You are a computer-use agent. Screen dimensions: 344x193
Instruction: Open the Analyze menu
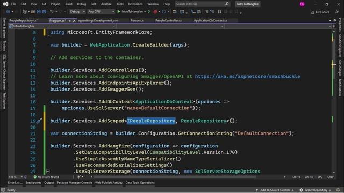coord(106,4)
